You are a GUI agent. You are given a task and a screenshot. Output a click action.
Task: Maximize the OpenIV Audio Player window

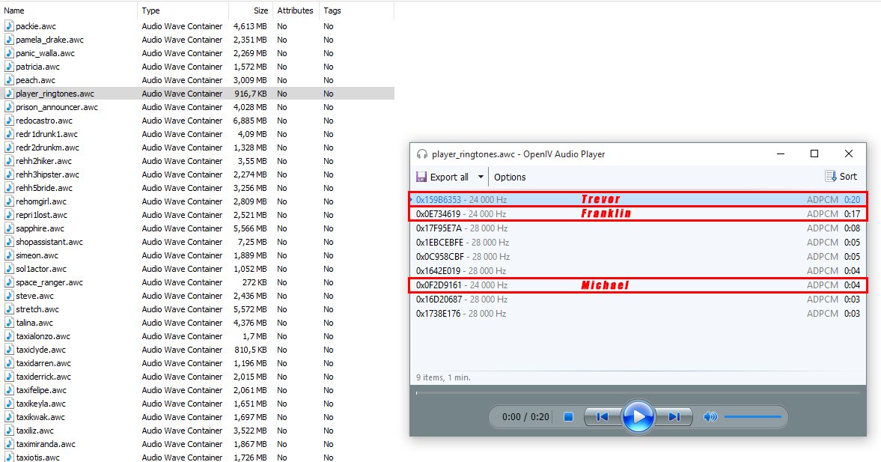click(x=814, y=154)
